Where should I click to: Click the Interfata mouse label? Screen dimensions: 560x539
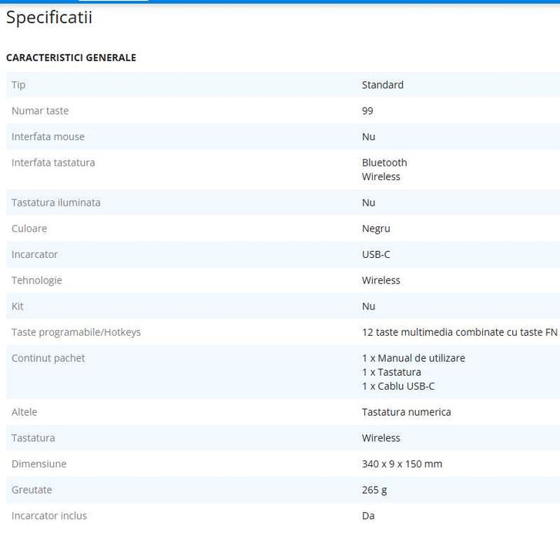click(48, 137)
